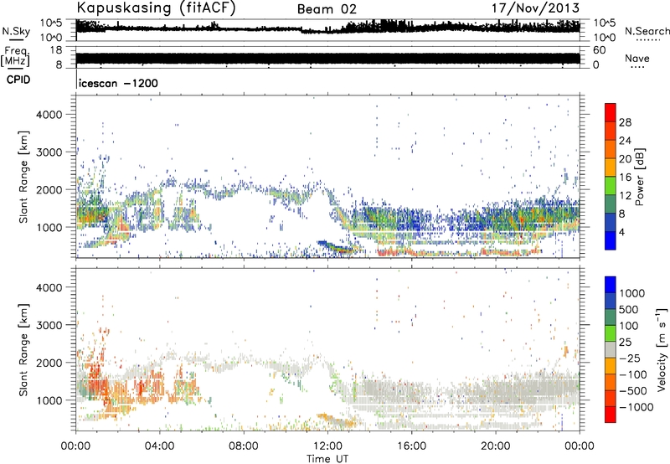Viewport: 670px width, 464px height.
Task: Click the solid line sample under N.Sky
Action: (16, 39)
